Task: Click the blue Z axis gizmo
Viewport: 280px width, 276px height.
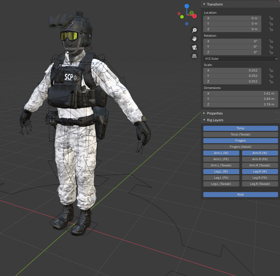Action: coord(187,6)
